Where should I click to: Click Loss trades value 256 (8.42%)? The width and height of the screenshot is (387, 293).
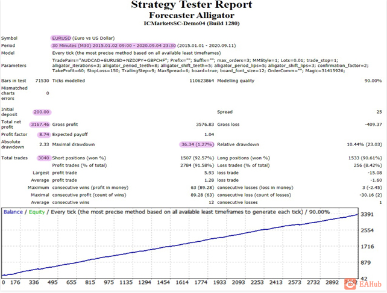(368, 165)
